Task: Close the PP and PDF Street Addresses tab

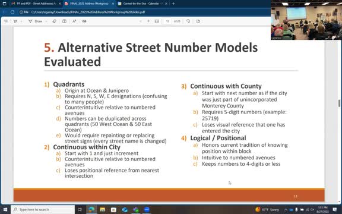Action: coord(59,4)
